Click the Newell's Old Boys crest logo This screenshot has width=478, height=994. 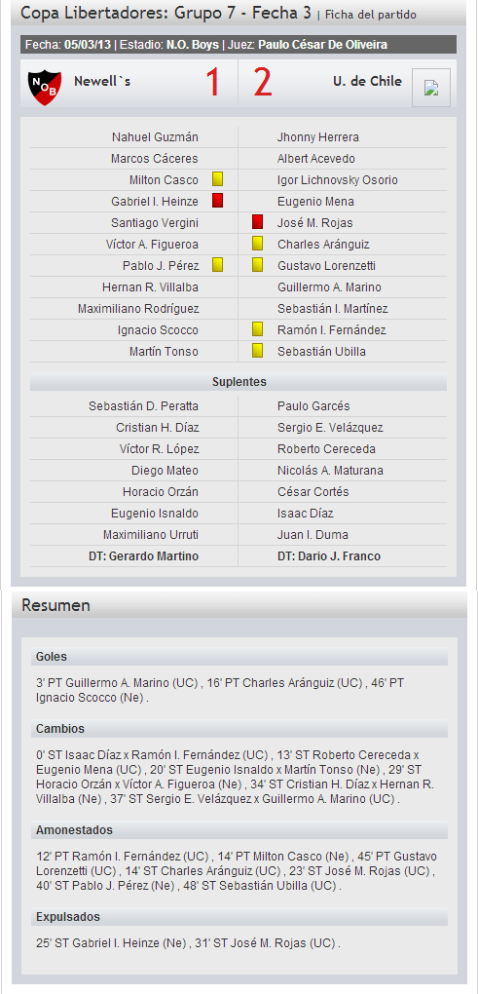point(45,88)
